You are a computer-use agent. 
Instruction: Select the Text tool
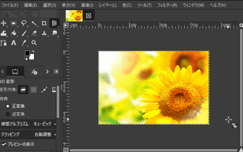tap(14, 43)
